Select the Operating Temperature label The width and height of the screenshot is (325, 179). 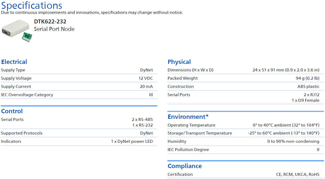(191, 125)
